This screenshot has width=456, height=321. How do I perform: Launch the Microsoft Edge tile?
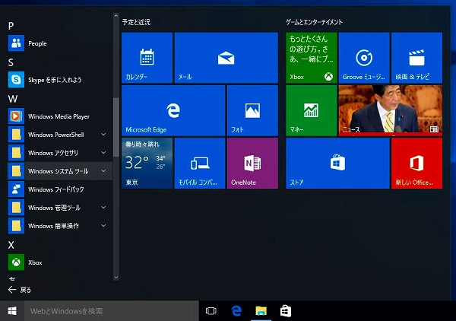pyautogui.click(x=173, y=110)
